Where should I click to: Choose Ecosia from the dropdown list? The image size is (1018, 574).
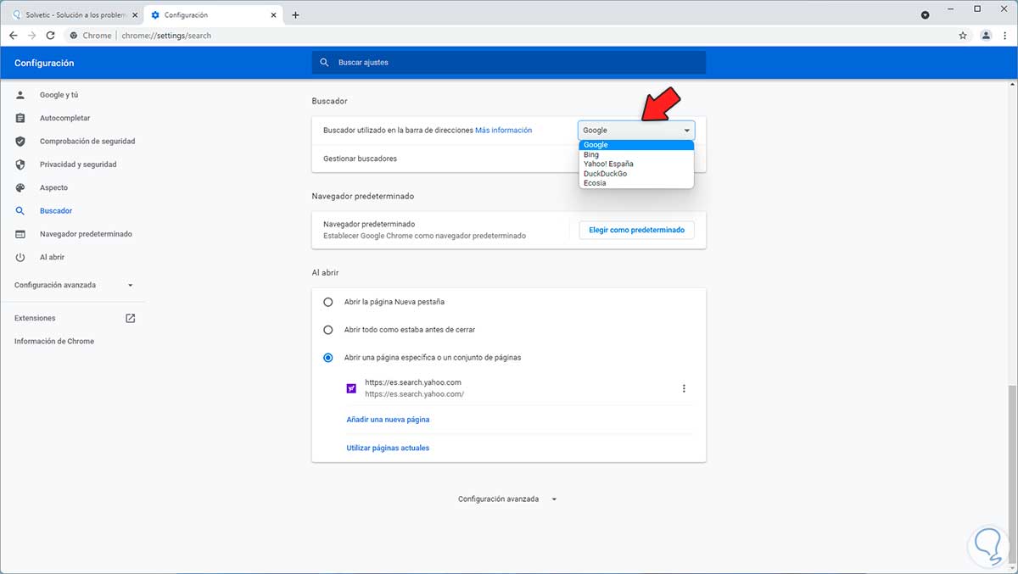(636, 183)
